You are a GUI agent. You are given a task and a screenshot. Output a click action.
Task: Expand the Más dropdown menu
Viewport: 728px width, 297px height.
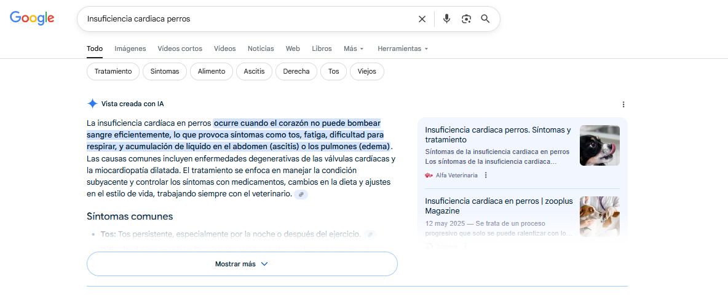tap(354, 48)
